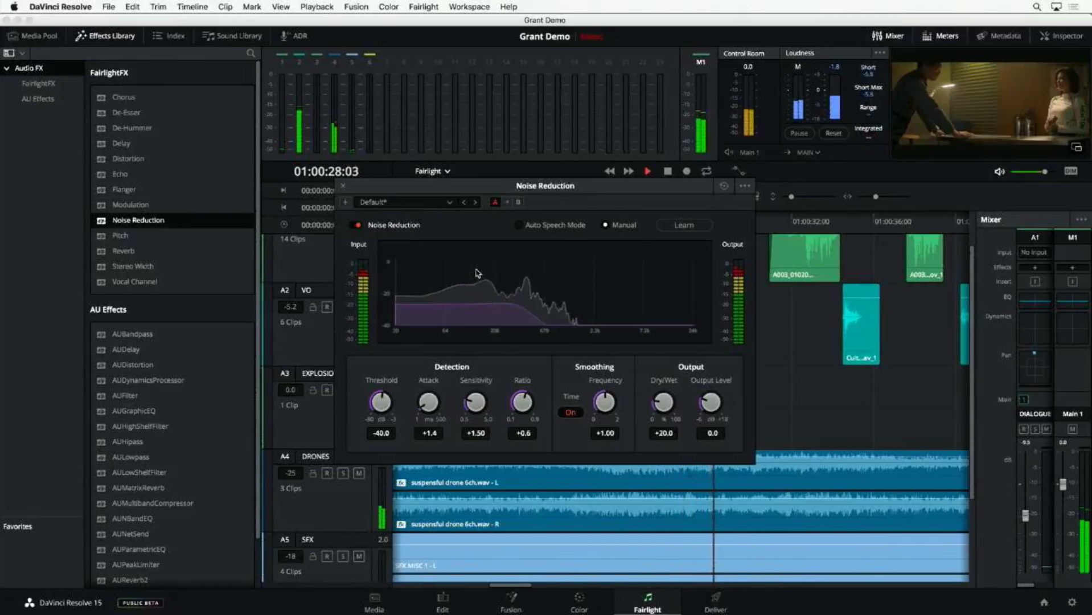Open the MAIN bus dropdown in Control Room

coord(808,153)
